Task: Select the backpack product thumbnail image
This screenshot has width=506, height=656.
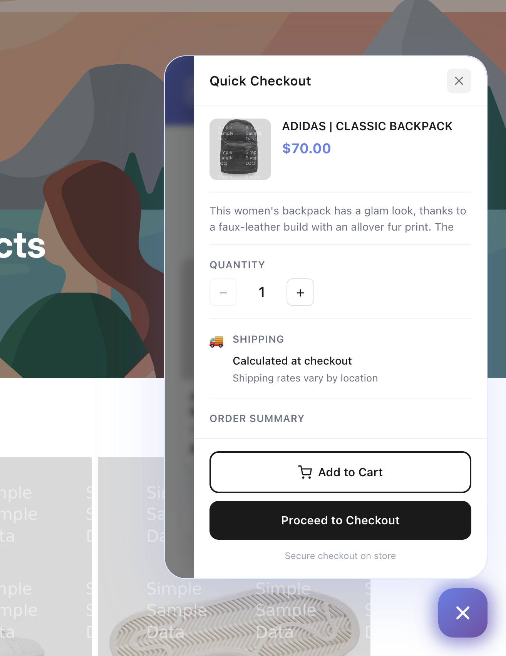Action: point(240,149)
